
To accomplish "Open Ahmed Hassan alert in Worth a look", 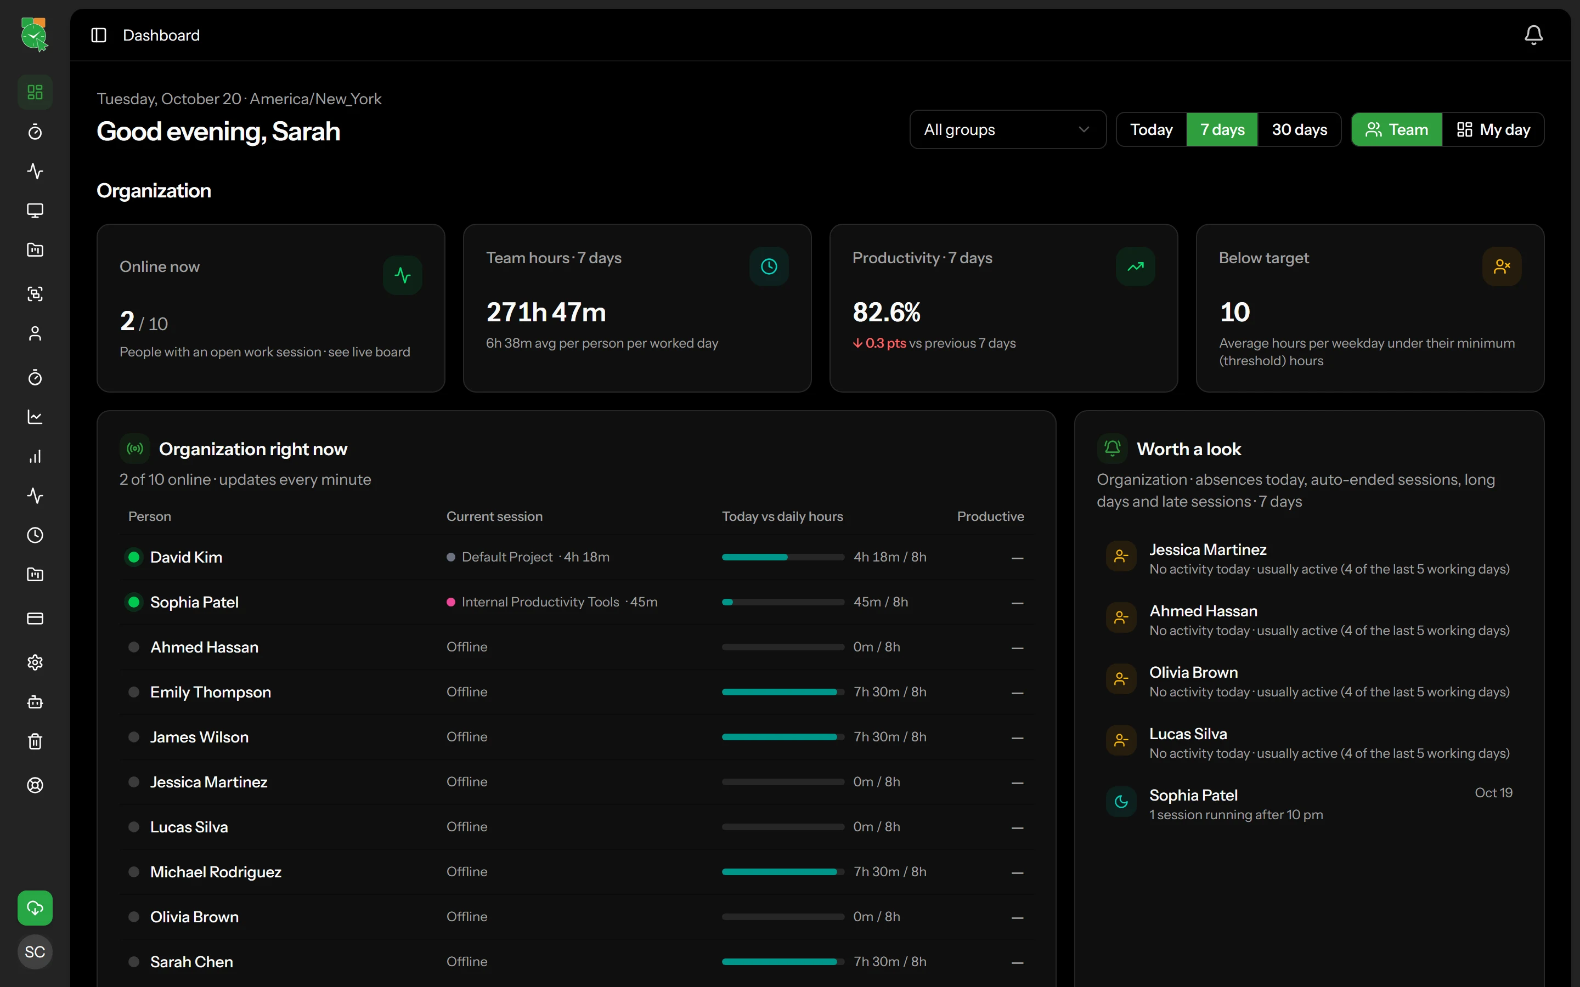I will 1308,620.
